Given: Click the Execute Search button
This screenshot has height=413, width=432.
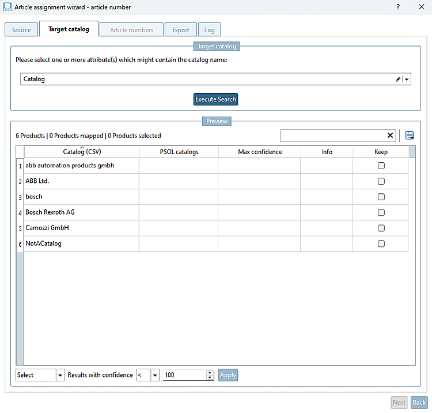Looking at the screenshot, I should pyautogui.click(x=215, y=100).
